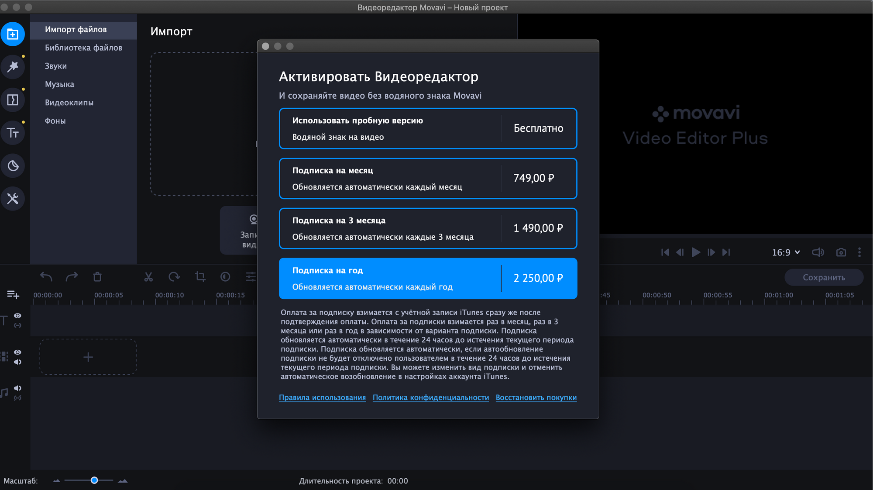The width and height of the screenshot is (873, 490).
Task: Click the crop tool icon
Action: coord(200,277)
